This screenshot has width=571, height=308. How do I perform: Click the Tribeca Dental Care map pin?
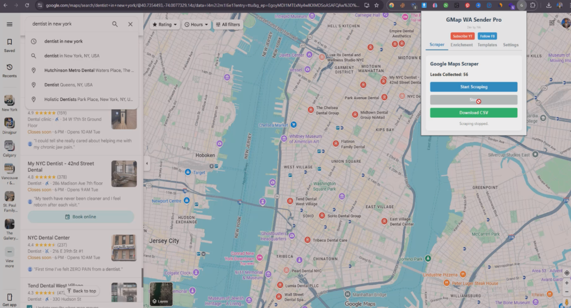pyautogui.click(x=307, y=240)
